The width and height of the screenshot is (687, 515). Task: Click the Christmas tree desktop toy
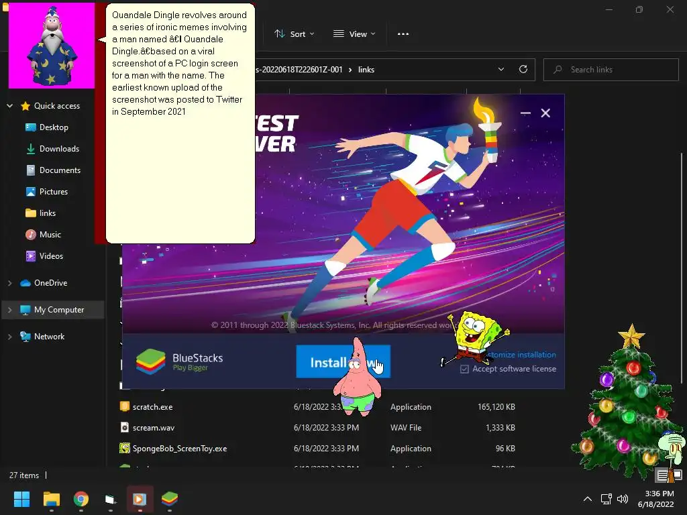coord(627,403)
